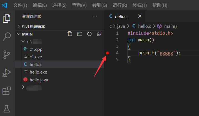Select hello.c in the file tree
The width and height of the screenshot is (199, 116).
point(59,64)
